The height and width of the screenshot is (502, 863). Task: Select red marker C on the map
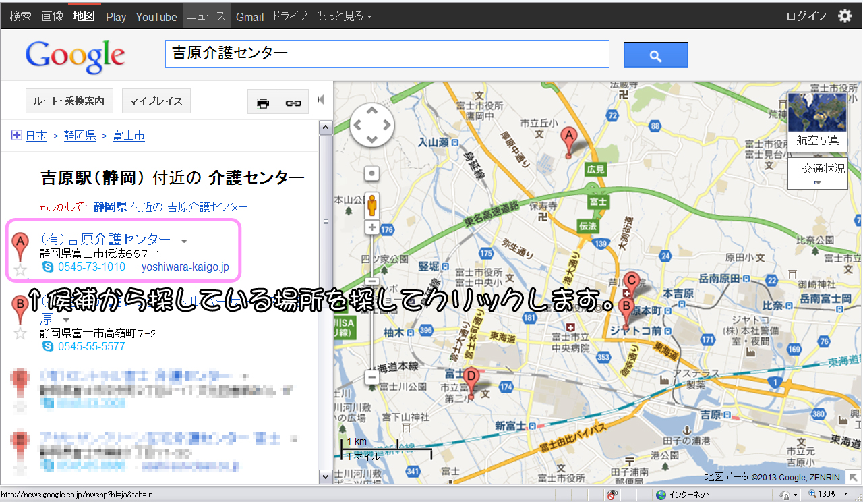pos(631,283)
